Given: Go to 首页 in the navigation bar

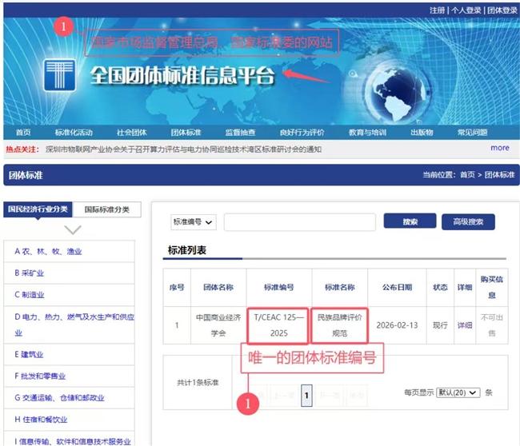Looking at the screenshot, I should pos(23,132).
